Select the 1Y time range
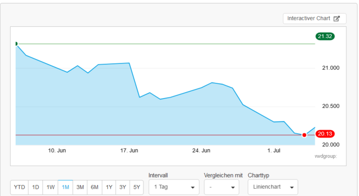 click(x=109, y=187)
